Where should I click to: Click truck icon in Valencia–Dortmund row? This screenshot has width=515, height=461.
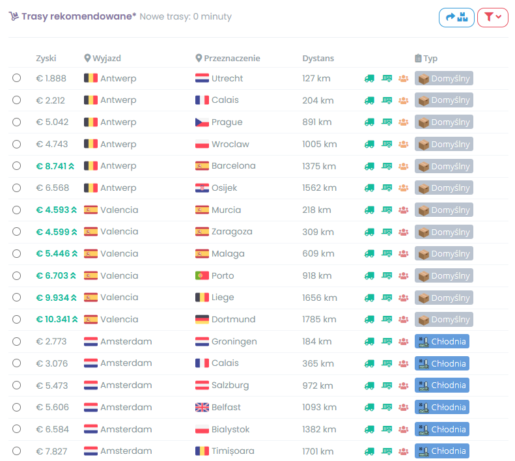[x=370, y=320]
